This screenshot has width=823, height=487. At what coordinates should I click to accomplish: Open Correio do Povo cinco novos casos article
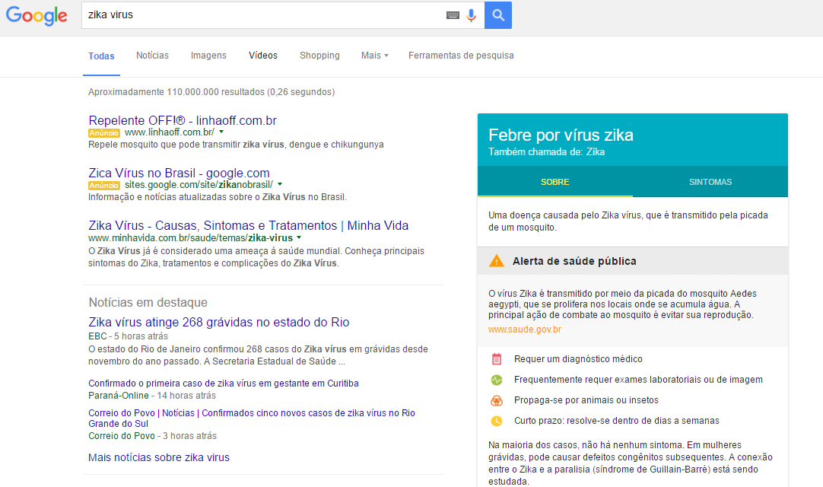tap(252, 419)
